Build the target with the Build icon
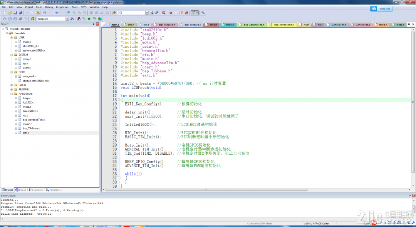416x227 pixels. coord(10,19)
